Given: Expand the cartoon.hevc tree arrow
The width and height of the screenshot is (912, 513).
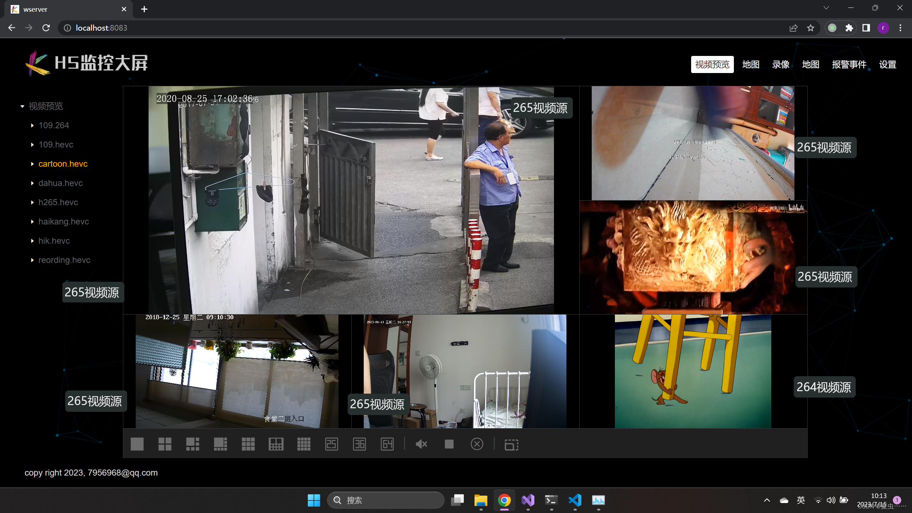Looking at the screenshot, I should click(x=32, y=164).
